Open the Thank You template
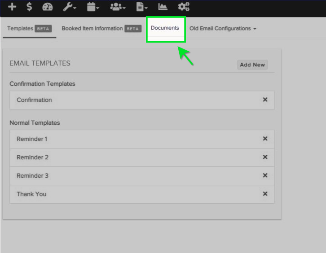 [x=142, y=194]
